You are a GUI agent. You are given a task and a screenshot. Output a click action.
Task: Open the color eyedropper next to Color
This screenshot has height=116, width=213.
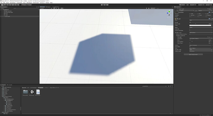coord(212,25)
